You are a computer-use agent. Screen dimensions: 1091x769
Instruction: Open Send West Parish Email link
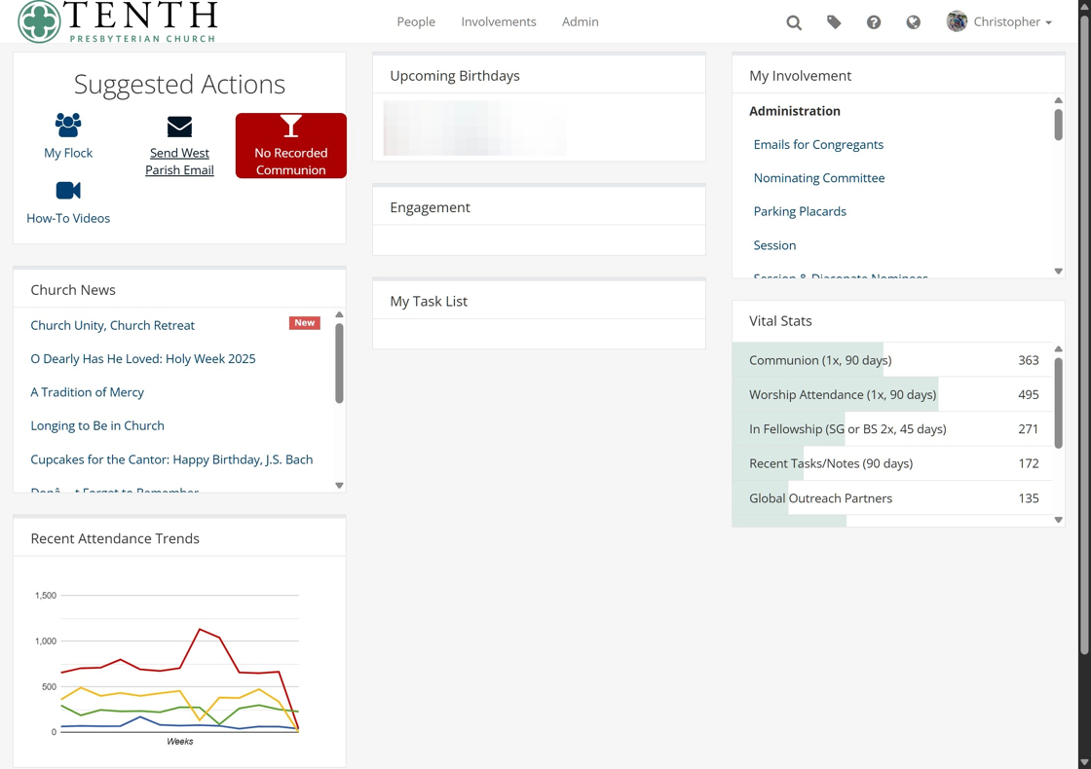click(x=179, y=162)
